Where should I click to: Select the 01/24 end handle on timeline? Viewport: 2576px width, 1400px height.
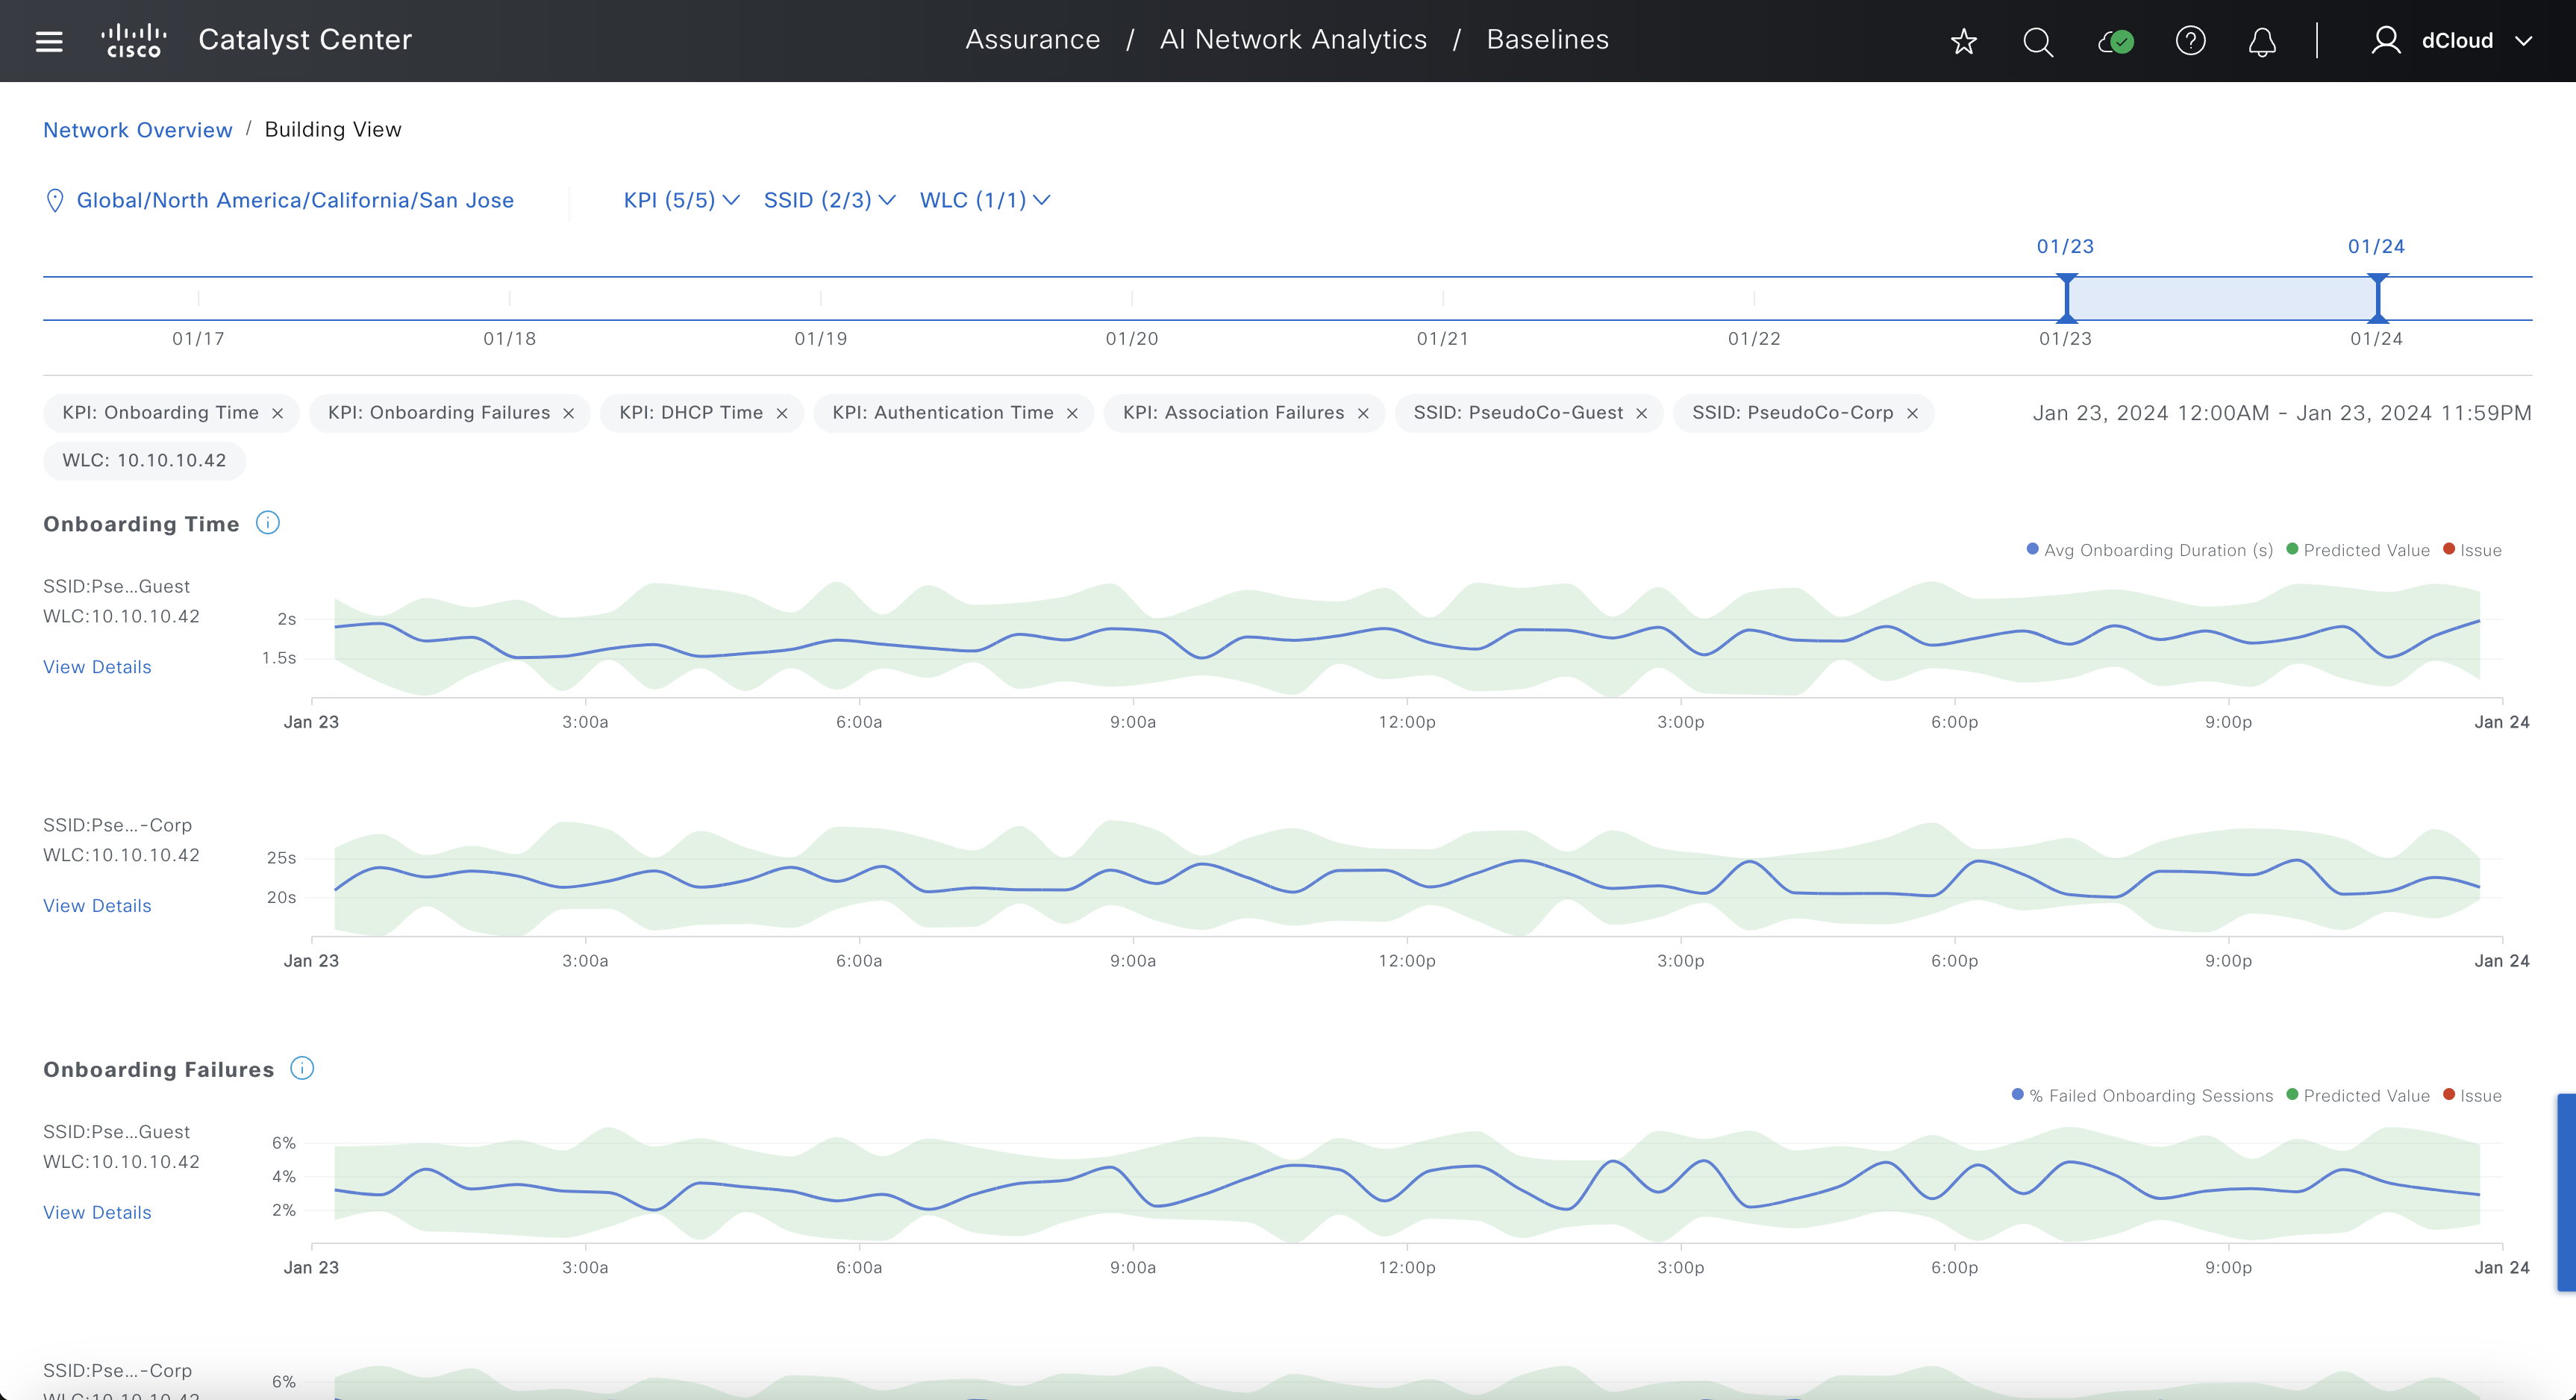coord(2378,298)
